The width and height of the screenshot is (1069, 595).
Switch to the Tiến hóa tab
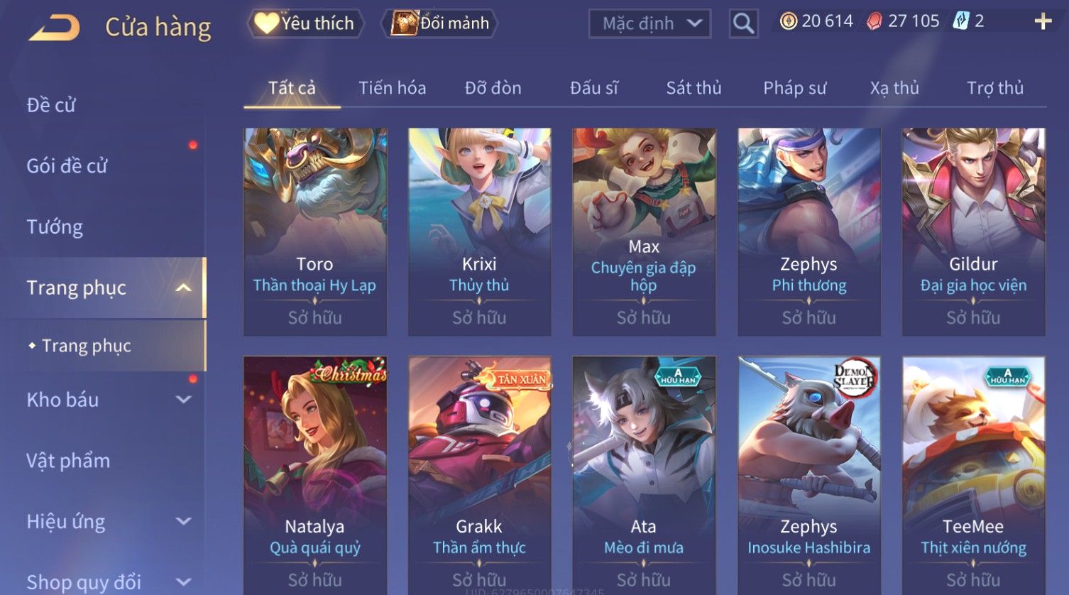click(392, 88)
